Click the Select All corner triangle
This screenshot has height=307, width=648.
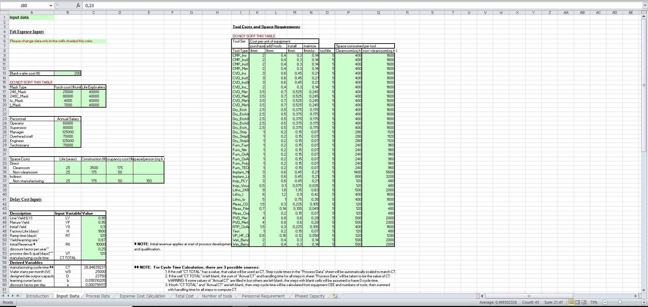coord(4,12)
